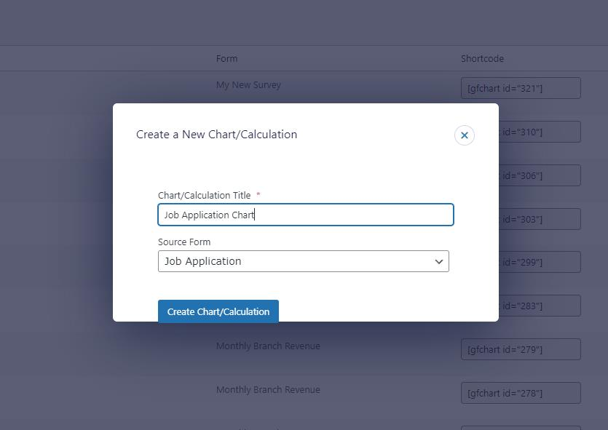Click the dialog heading Create a New Chart/Calculation
Viewport: 608px width, 430px height.
(x=216, y=135)
